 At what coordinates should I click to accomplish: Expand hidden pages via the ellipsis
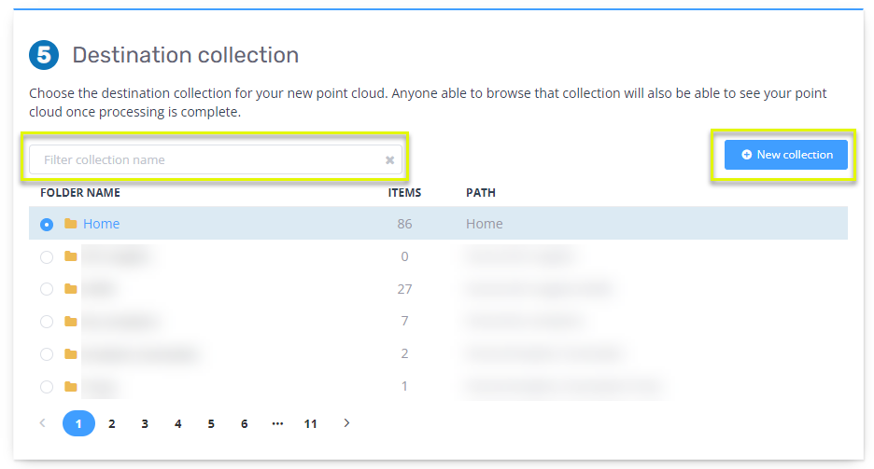tap(277, 423)
